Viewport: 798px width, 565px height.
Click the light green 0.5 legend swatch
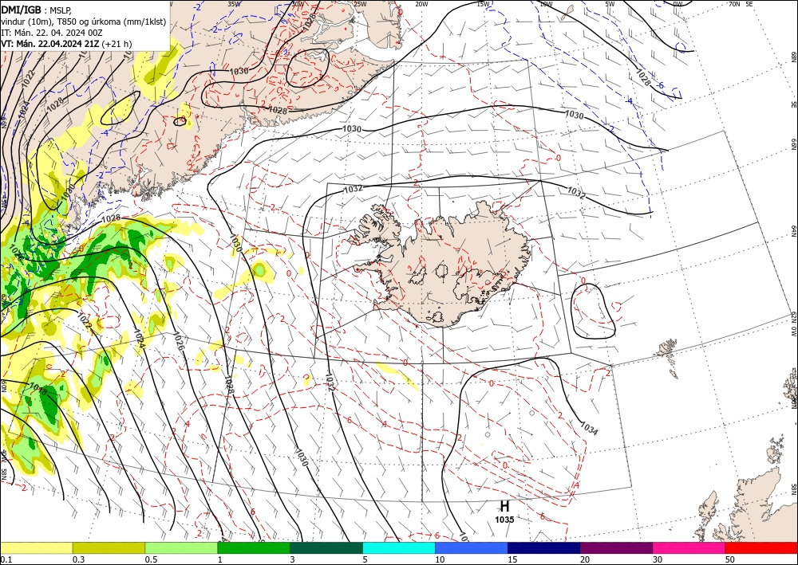tap(181, 547)
